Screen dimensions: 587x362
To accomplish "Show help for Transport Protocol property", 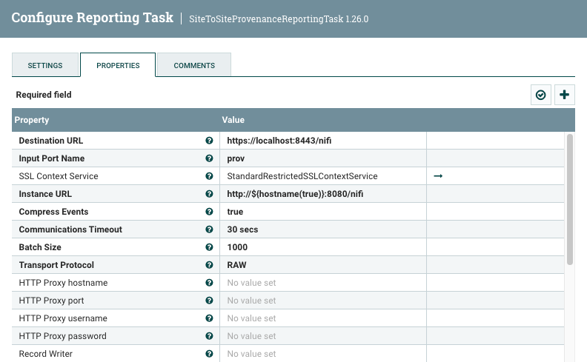I will tap(209, 265).
